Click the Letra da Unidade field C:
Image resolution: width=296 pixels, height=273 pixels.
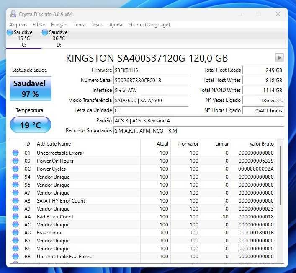coord(151,110)
